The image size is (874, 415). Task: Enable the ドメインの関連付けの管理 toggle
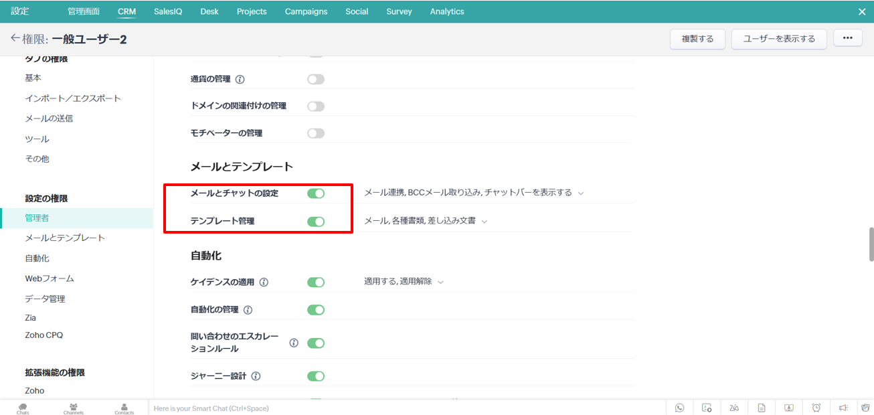pyautogui.click(x=316, y=106)
